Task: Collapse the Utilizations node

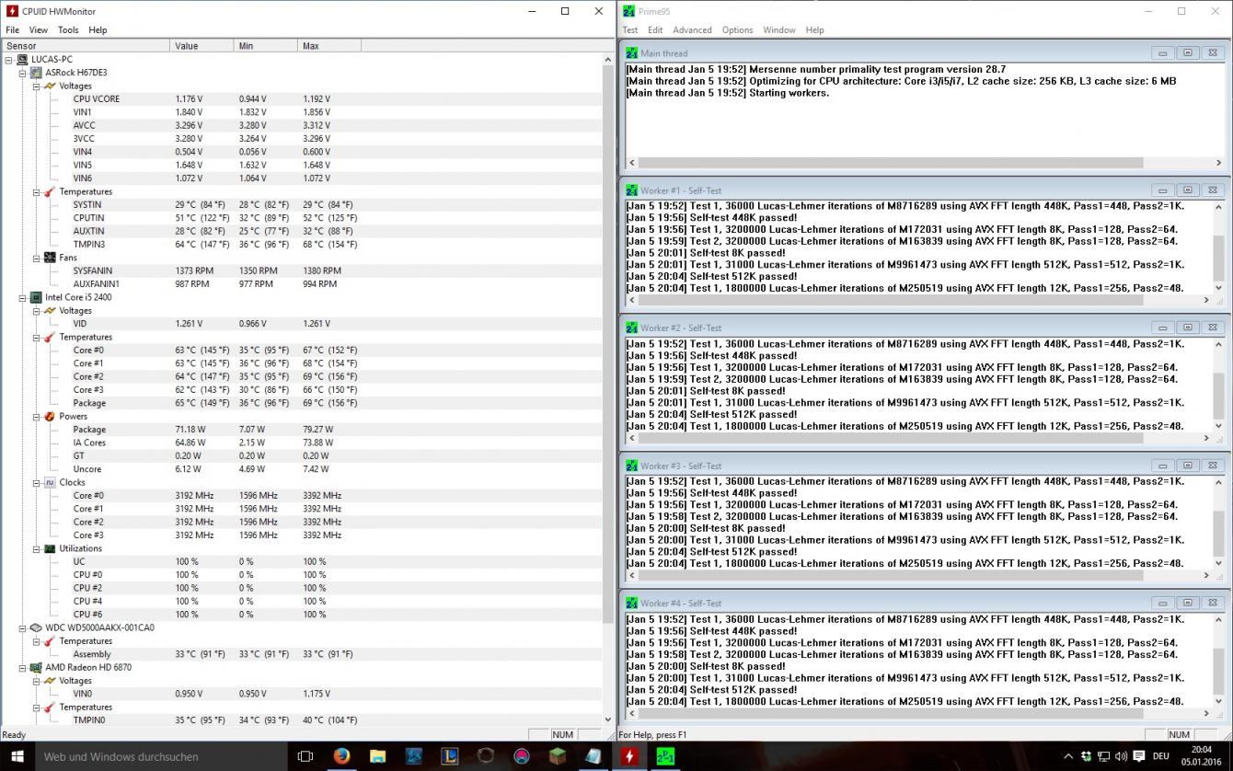Action: point(37,548)
